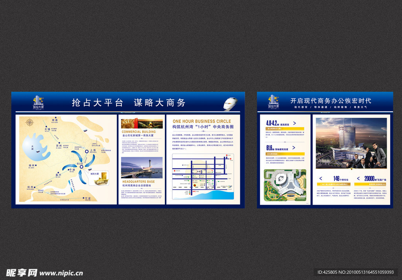The image size is (402, 280).
Task: Click the COMMERCIAL BUILDING heading
Action: (139, 132)
